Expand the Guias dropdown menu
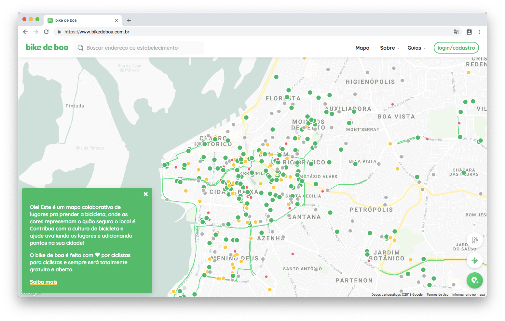 click(416, 48)
